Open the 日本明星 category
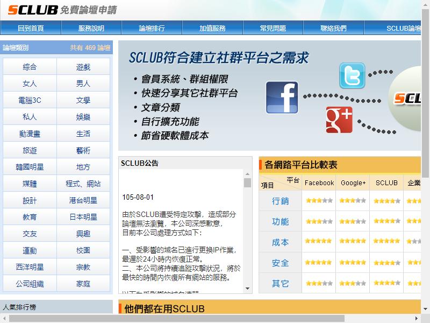 pyautogui.click(x=83, y=217)
